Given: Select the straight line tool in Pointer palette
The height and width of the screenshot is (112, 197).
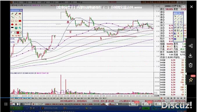Looking at the screenshot, I should coord(16,17).
